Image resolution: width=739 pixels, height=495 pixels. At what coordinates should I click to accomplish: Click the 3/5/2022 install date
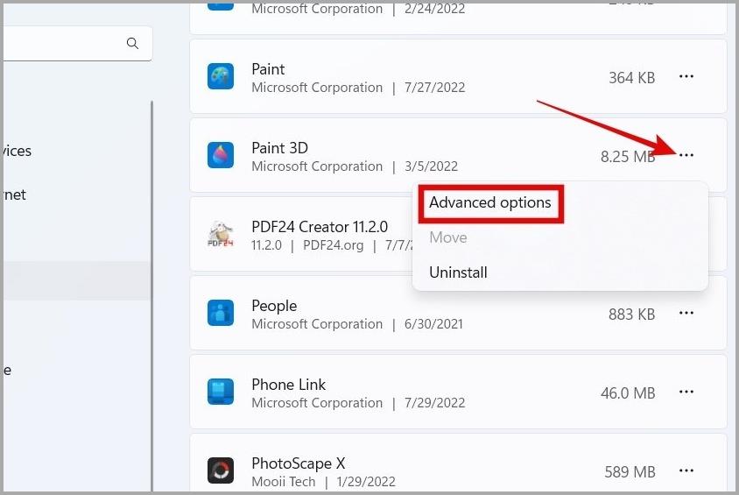432,166
